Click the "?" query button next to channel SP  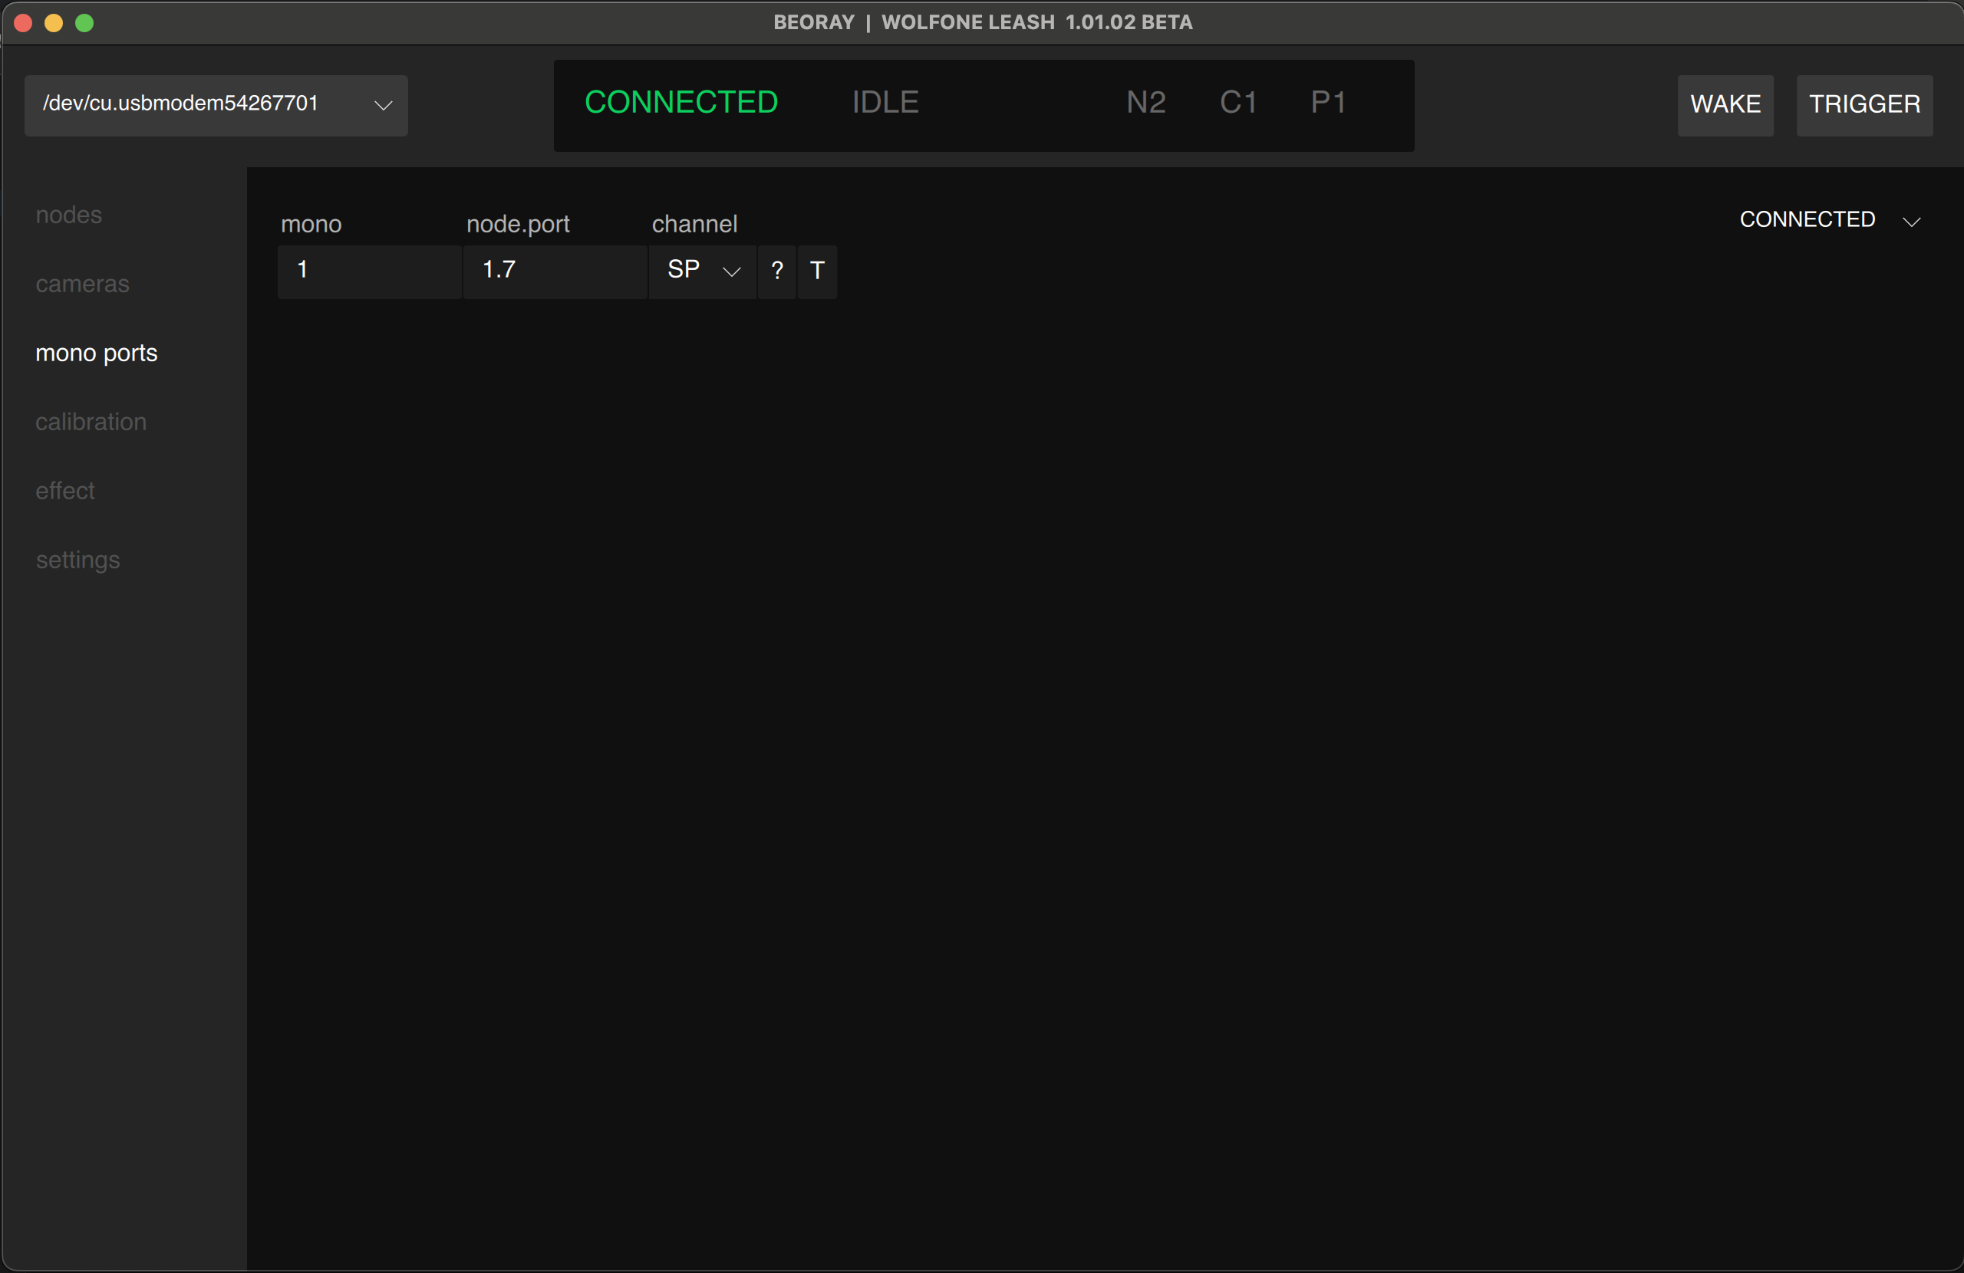click(776, 271)
